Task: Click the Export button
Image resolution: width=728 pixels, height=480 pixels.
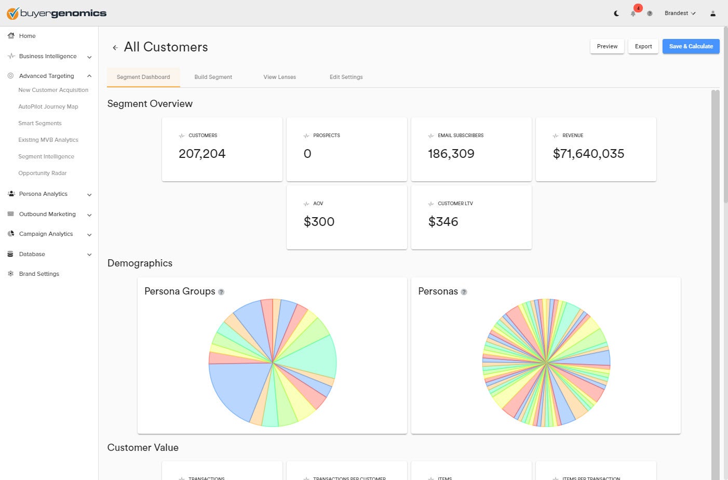Action: 643,46
